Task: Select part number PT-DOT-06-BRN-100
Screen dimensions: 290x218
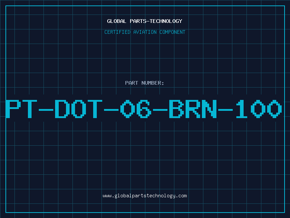Action: (x=144, y=109)
